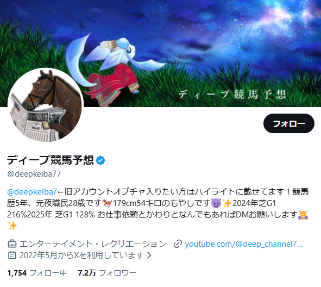Click the bowing person emoji in bio
The width and height of the screenshot is (321, 287).
[x=303, y=215]
